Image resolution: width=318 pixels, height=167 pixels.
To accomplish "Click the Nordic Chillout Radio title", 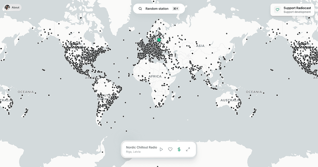I will click(x=142, y=147).
